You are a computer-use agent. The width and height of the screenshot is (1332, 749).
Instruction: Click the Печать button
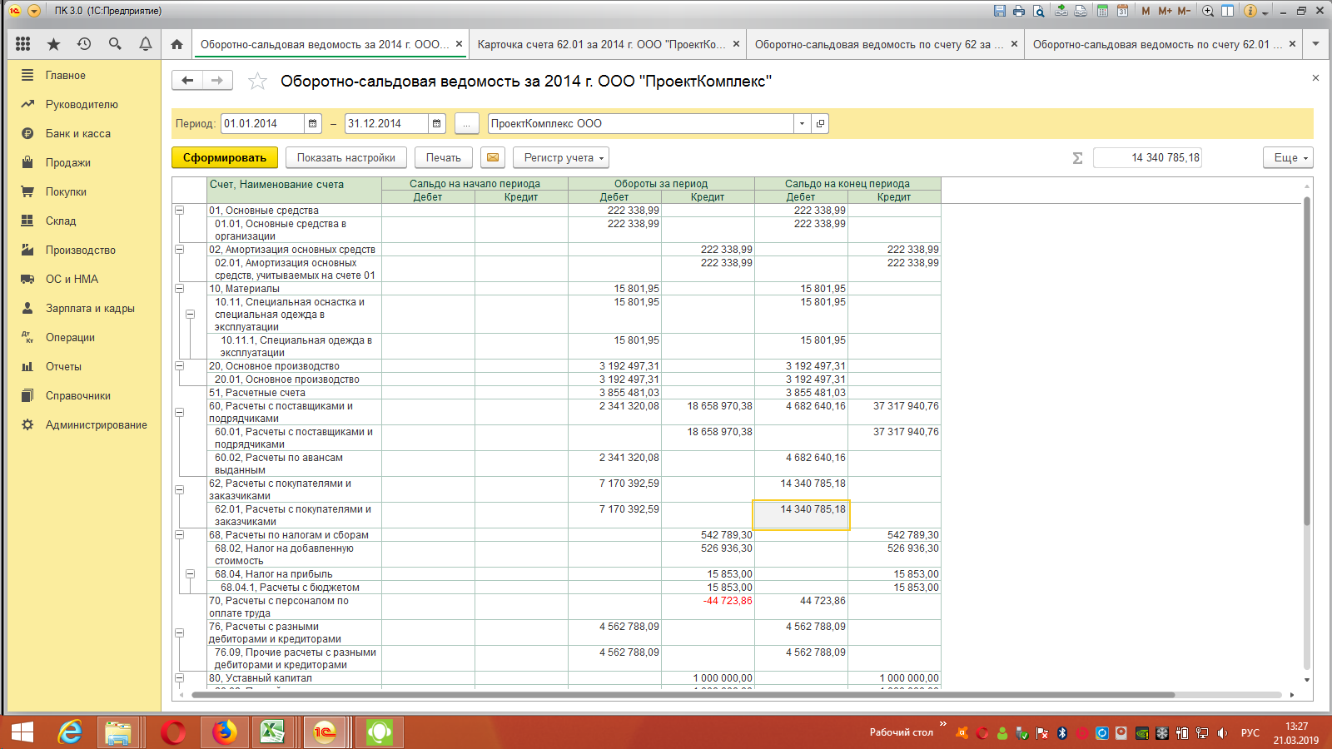pos(444,157)
